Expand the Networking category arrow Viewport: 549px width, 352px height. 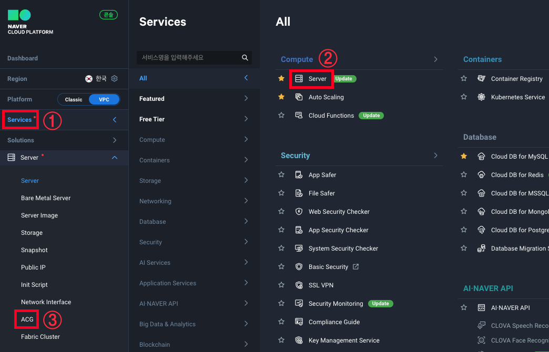246,201
